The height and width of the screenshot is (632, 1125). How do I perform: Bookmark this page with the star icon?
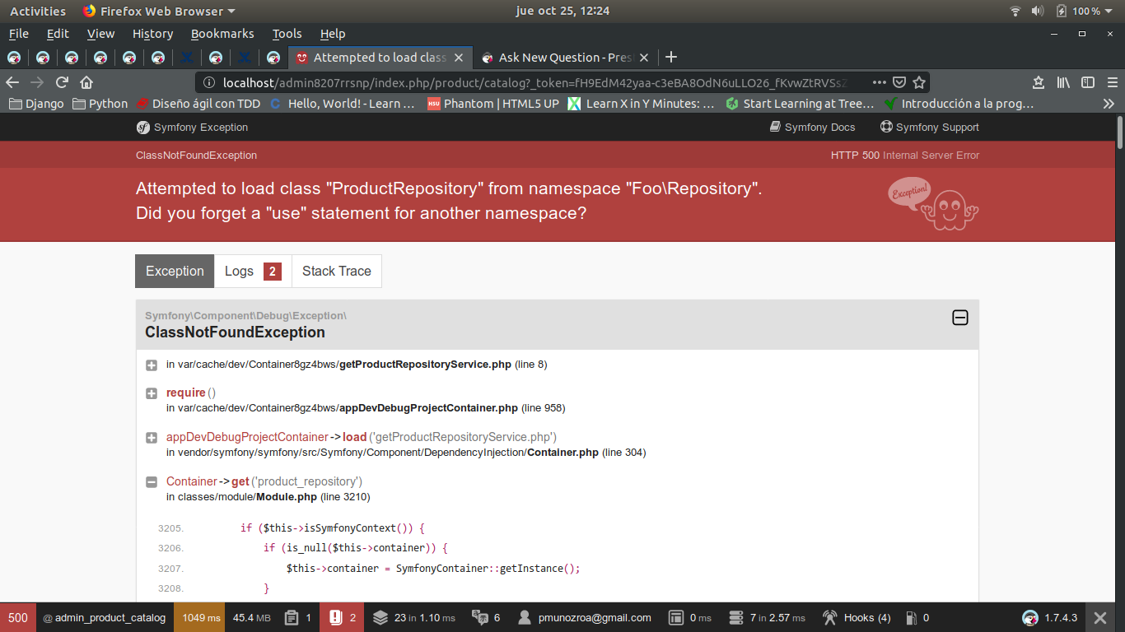919,82
